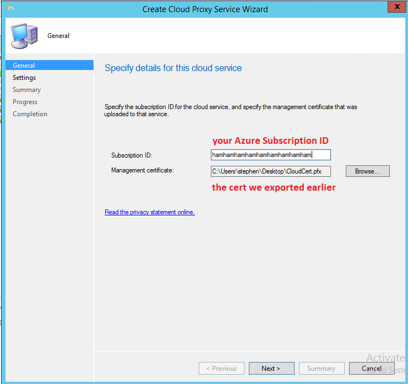Image resolution: width=408 pixels, height=384 pixels.
Task: Click the < Previous button
Action: point(221,369)
